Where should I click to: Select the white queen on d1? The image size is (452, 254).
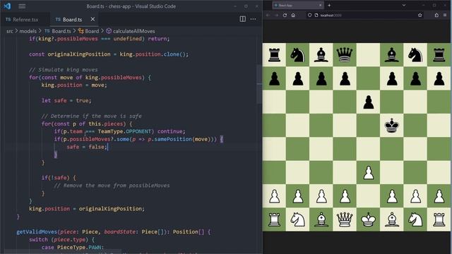tap(345, 219)
